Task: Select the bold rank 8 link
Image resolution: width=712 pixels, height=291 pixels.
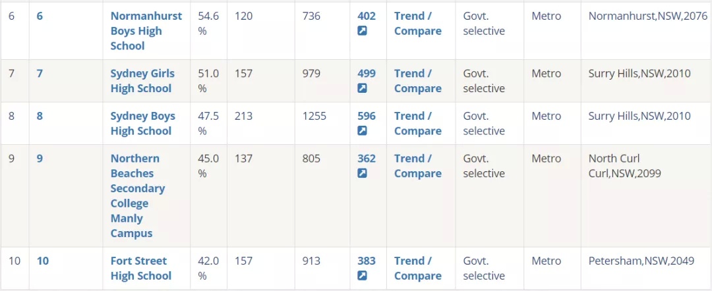Action: point(40,116)
